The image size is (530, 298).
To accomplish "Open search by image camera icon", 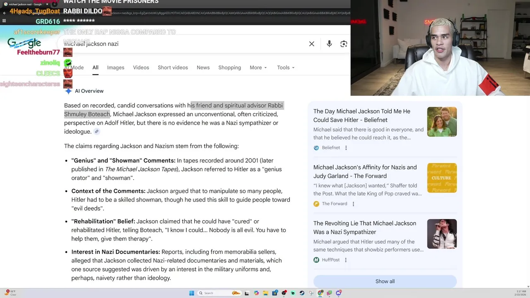I will click(x=344, y=44).
